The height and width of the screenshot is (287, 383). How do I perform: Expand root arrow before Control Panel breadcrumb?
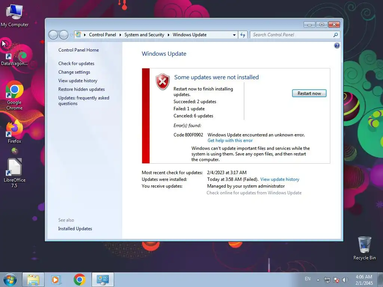point(85,35)
